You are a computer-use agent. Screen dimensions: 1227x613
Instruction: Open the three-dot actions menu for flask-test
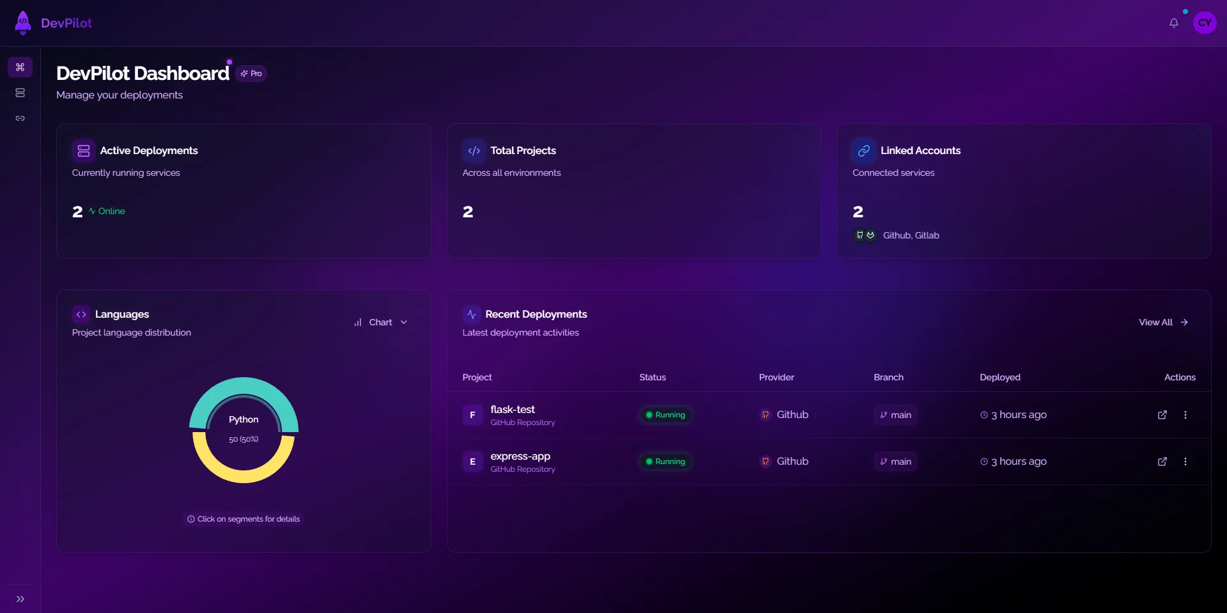(x=1185, y=415)
